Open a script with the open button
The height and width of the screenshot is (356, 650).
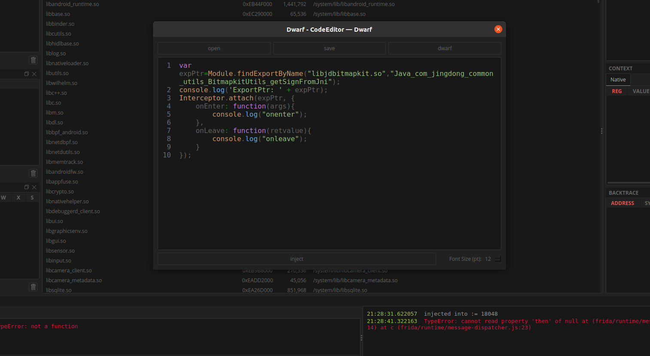(x=214, y=48)
